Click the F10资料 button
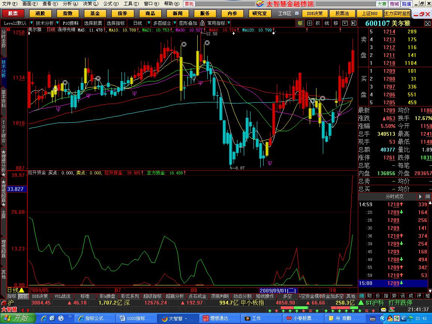Screen dimensions: 432x324 pos(70,23)
